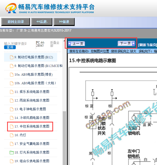This screenshot has height=165, width=157.
Task: Open 19. 组合仪表电路示意图 entry
Action: (x=32, y=161)
